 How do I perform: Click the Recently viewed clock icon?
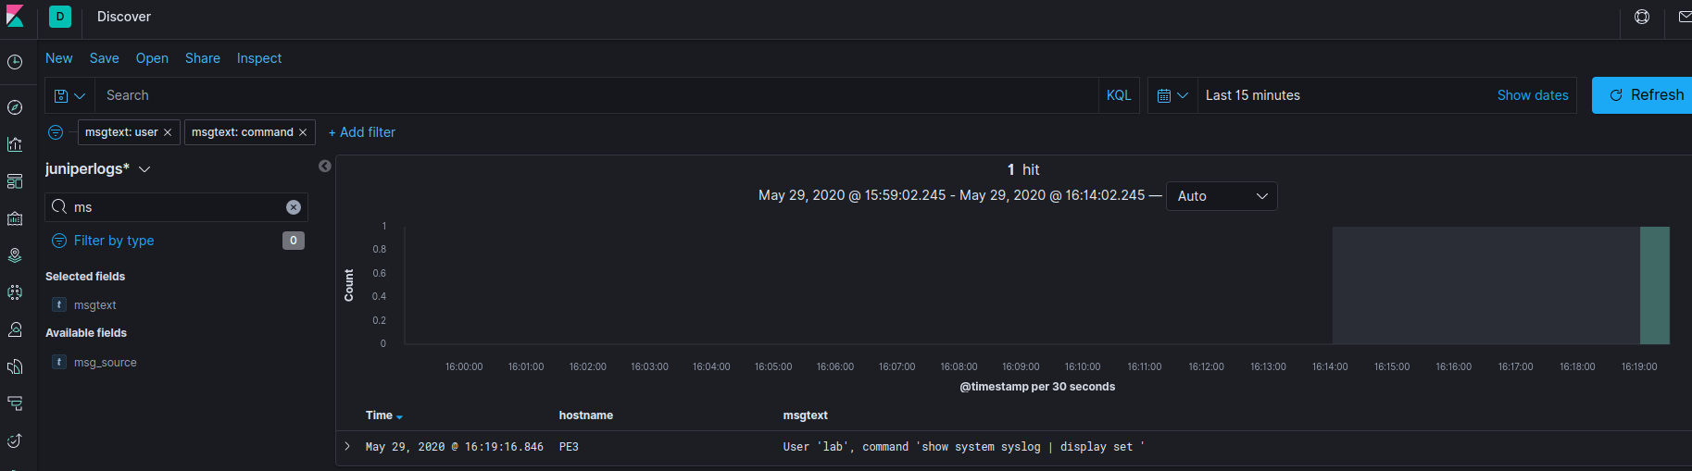pos(15,62)
